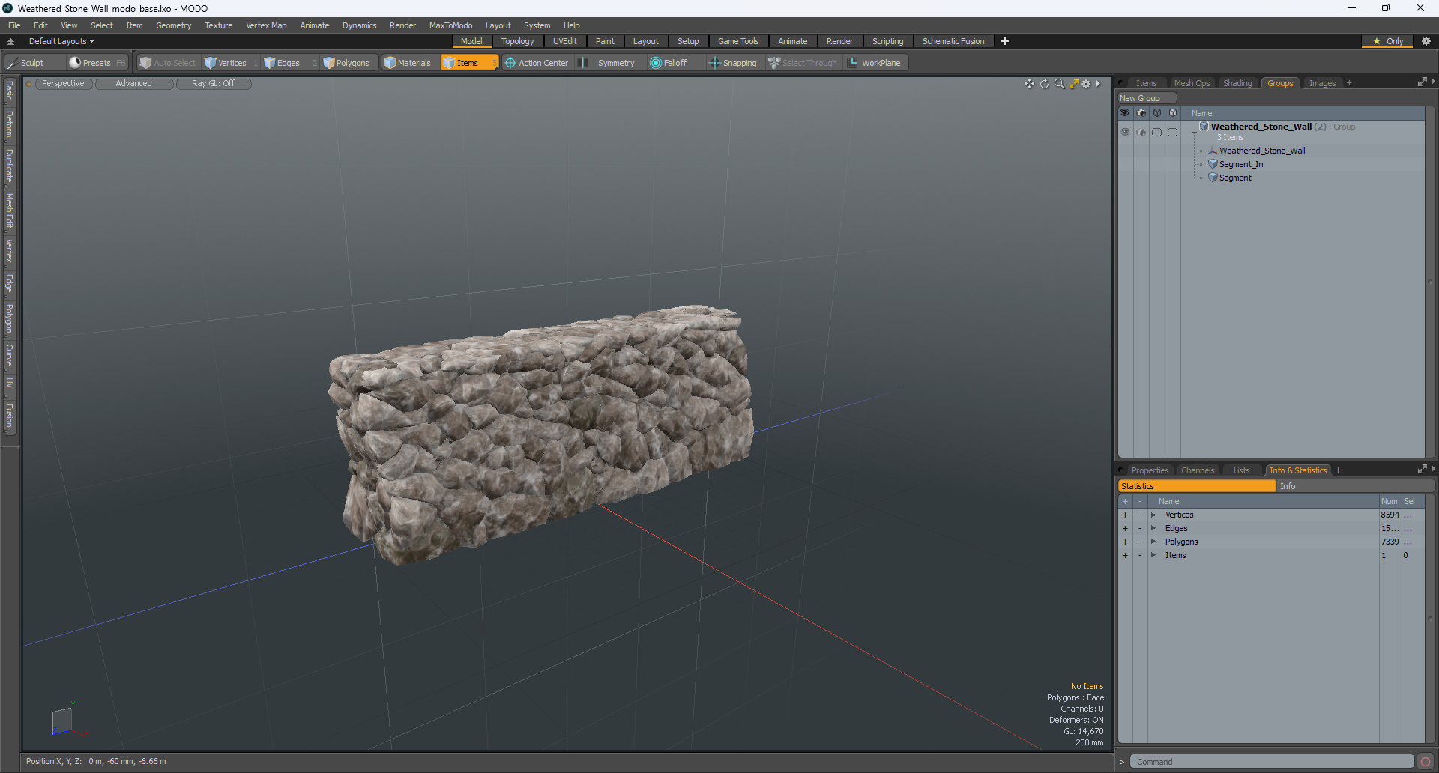Open the MaxToModo menu
This screenshot has width=1439, height=773.
tap(450, 25)
